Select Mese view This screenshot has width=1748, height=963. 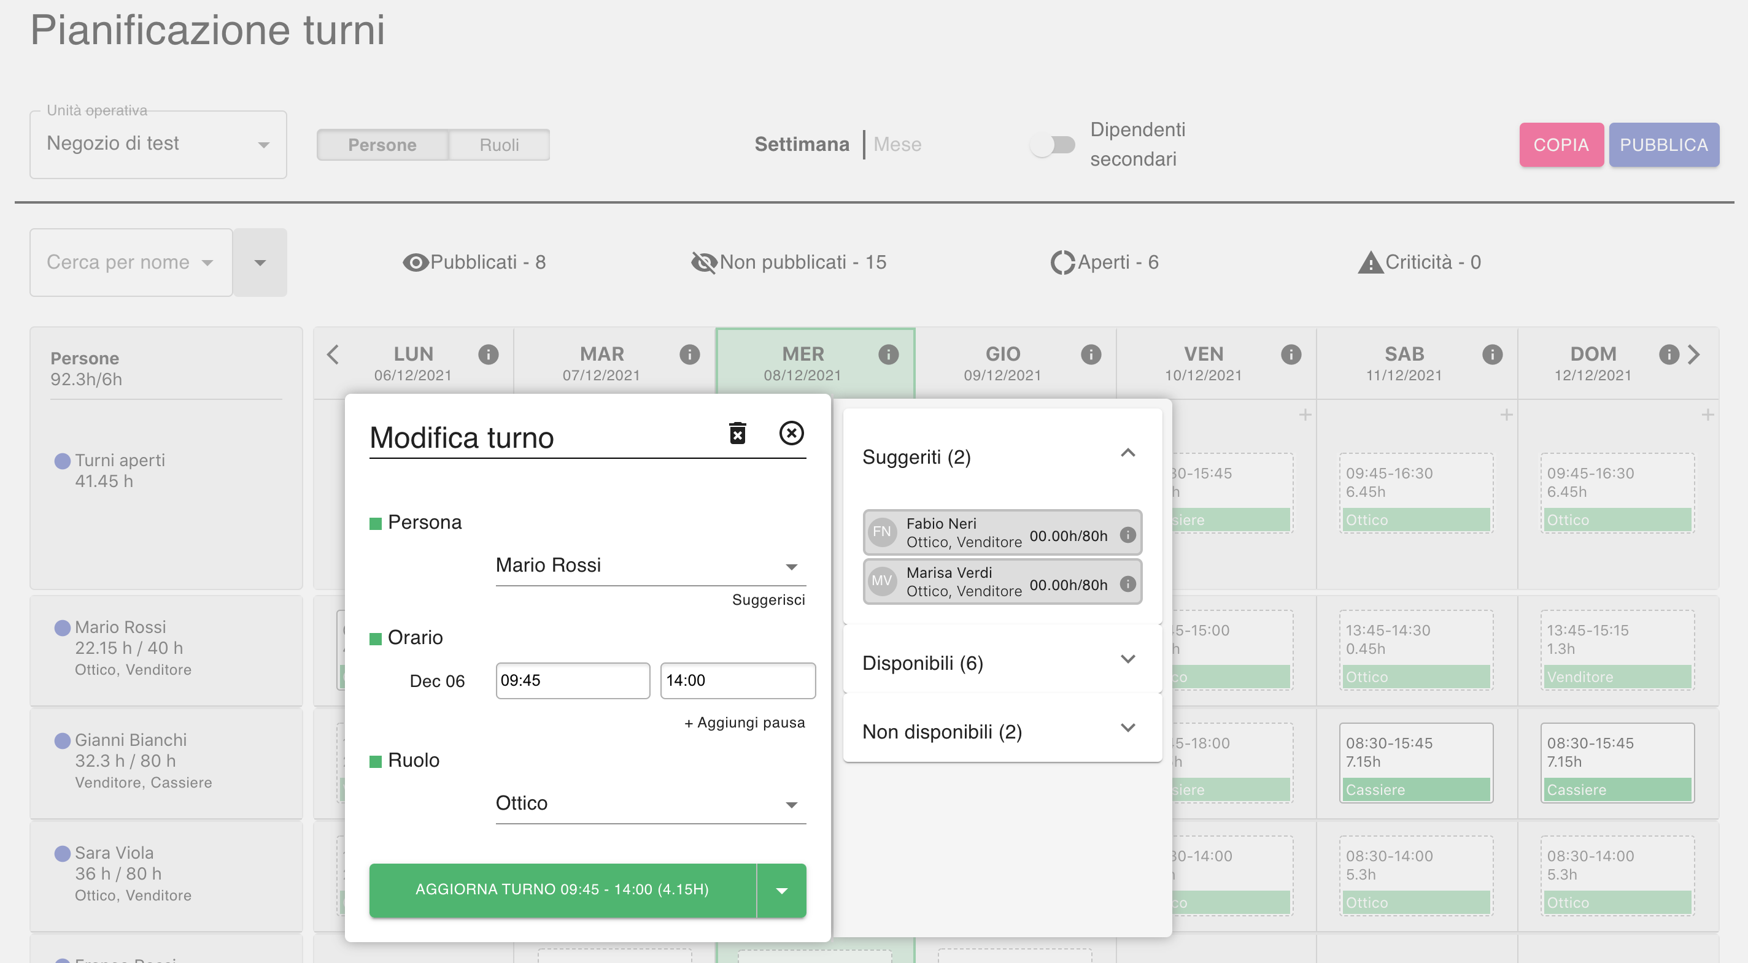coord(897,145)
